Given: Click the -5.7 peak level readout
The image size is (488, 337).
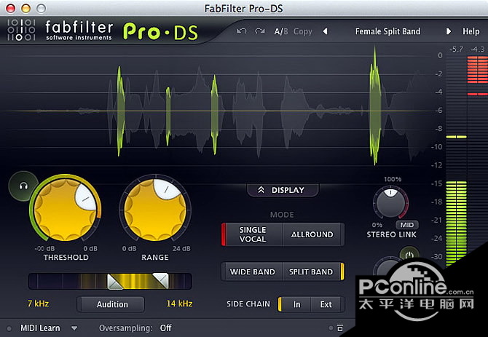Looking at the screenshot, I should [x=456, y=49].
